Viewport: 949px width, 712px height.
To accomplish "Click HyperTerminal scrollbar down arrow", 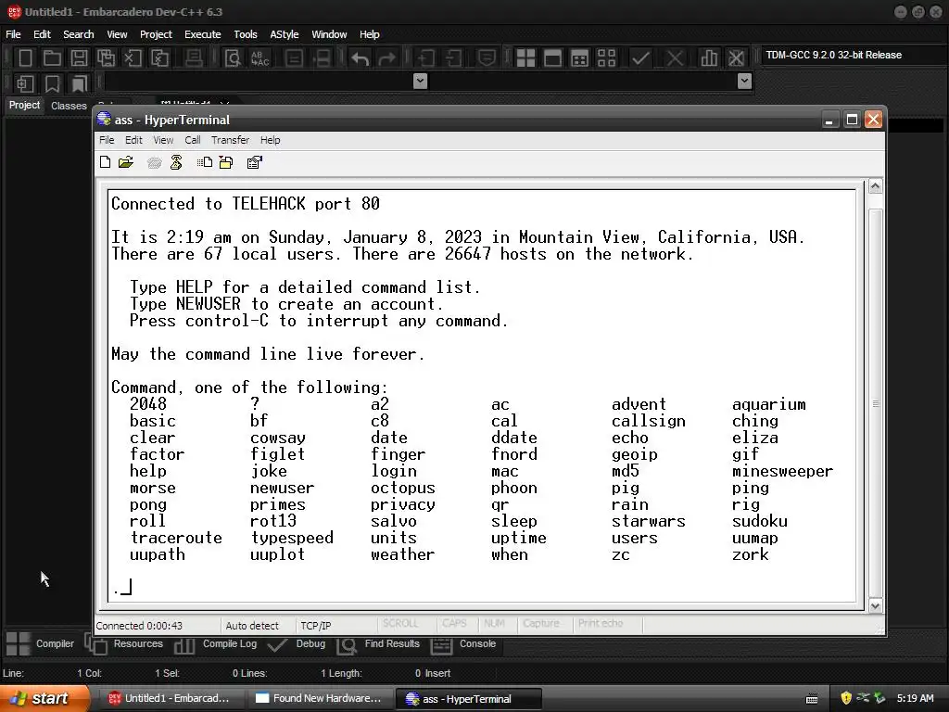I will point(875,605).
